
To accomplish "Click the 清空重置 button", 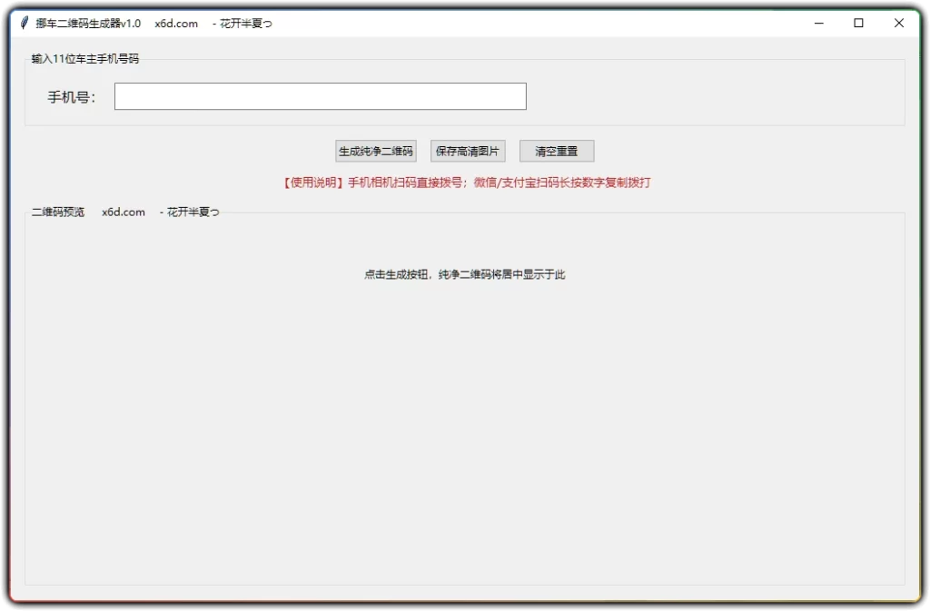I will (x=557, y=151).
